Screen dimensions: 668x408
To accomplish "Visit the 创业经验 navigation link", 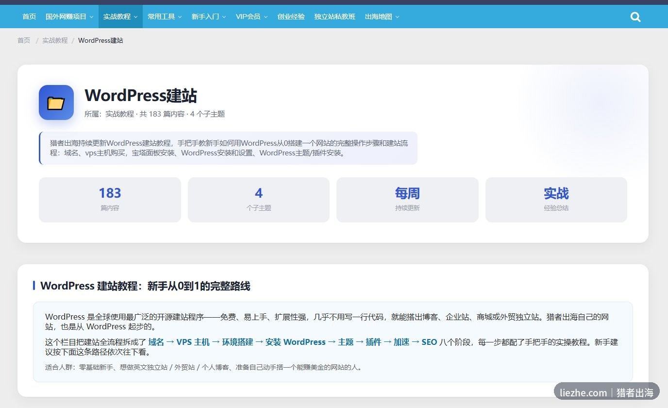I will click(291, 17).
